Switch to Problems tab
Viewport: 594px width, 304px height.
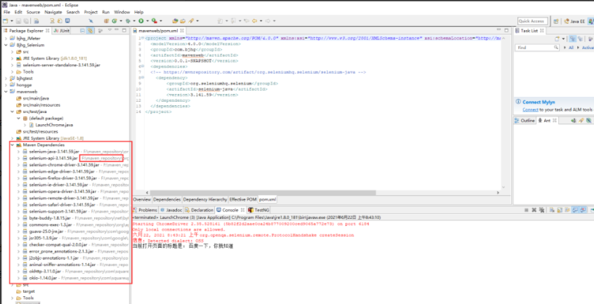click(x=145, y=210)
